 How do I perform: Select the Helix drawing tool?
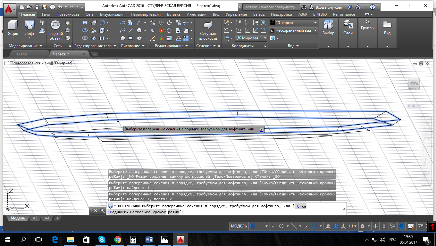pos(130,23)
